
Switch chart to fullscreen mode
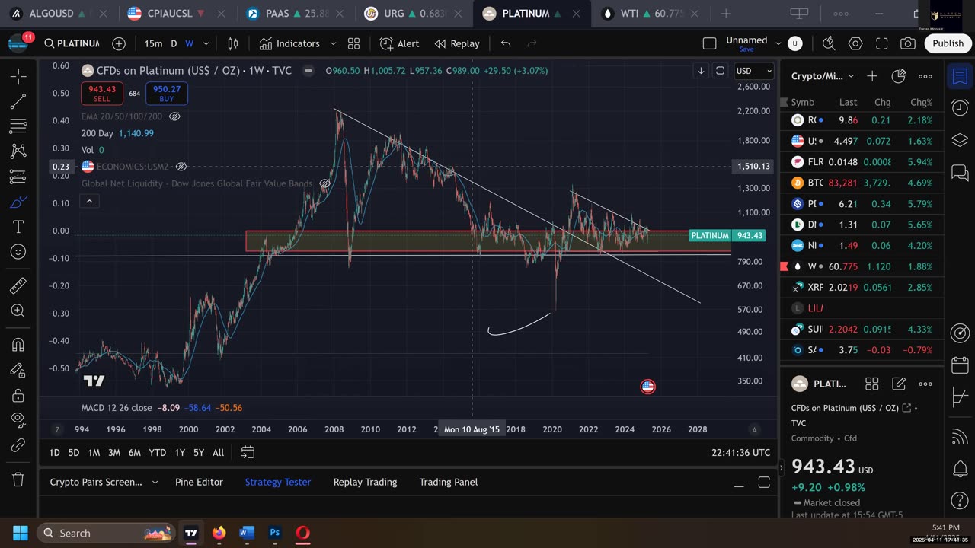tap(881, 43)
